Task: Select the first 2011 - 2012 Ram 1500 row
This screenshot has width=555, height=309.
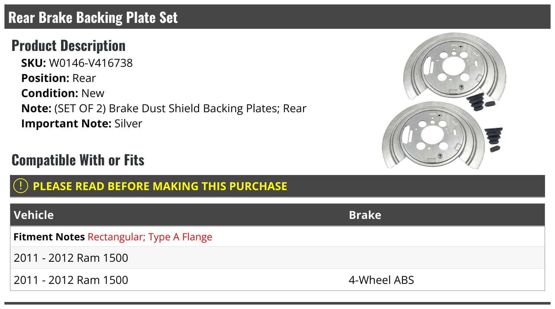Action: 71,258
